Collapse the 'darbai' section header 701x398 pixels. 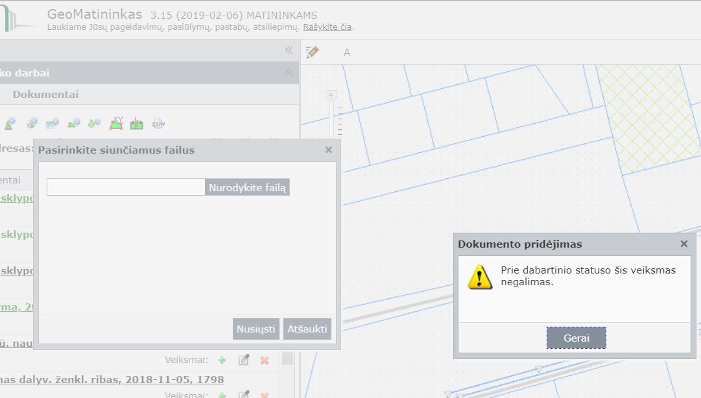pyautogui.click(x=289, y=73)
